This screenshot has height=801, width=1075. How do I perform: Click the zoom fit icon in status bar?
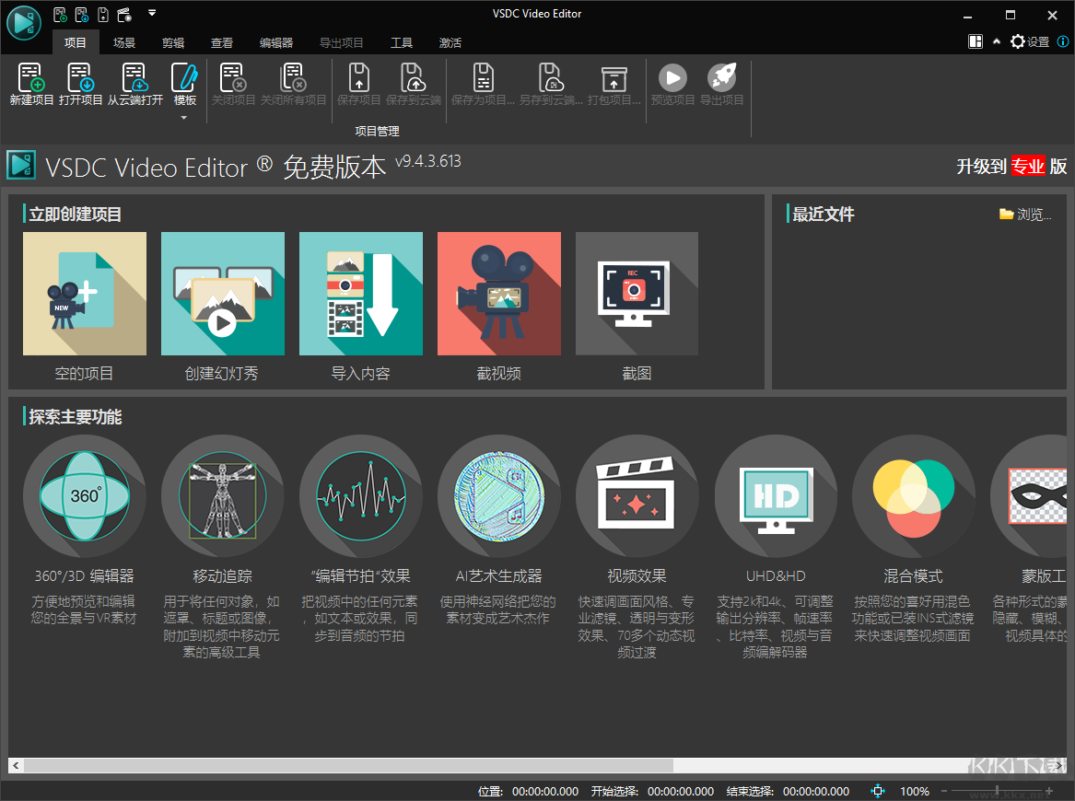click(877, 791)
